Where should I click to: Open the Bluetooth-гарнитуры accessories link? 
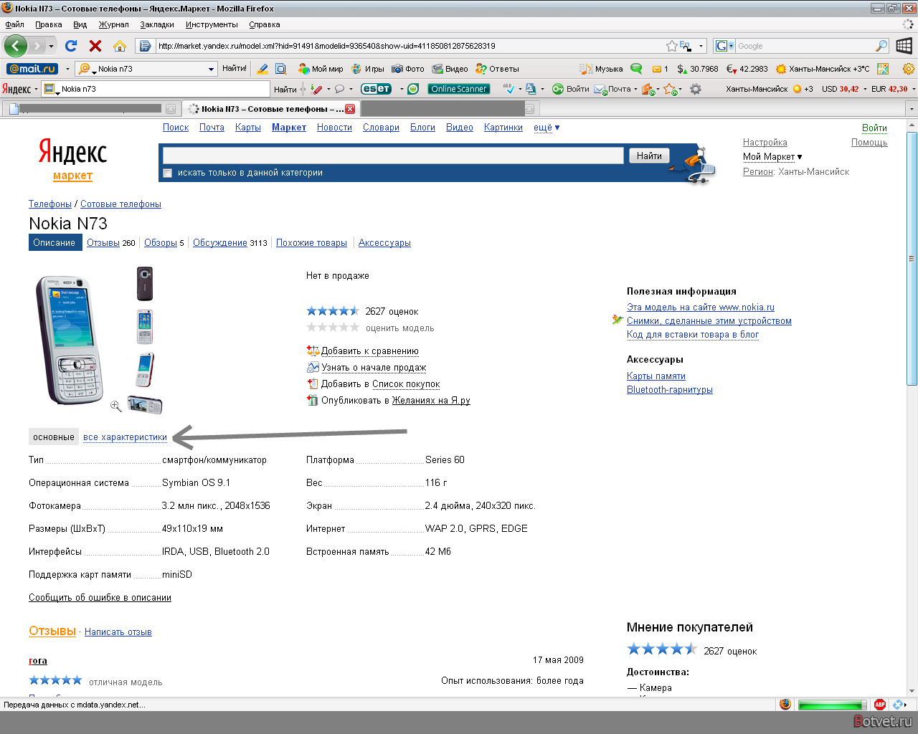coord(670,390)
